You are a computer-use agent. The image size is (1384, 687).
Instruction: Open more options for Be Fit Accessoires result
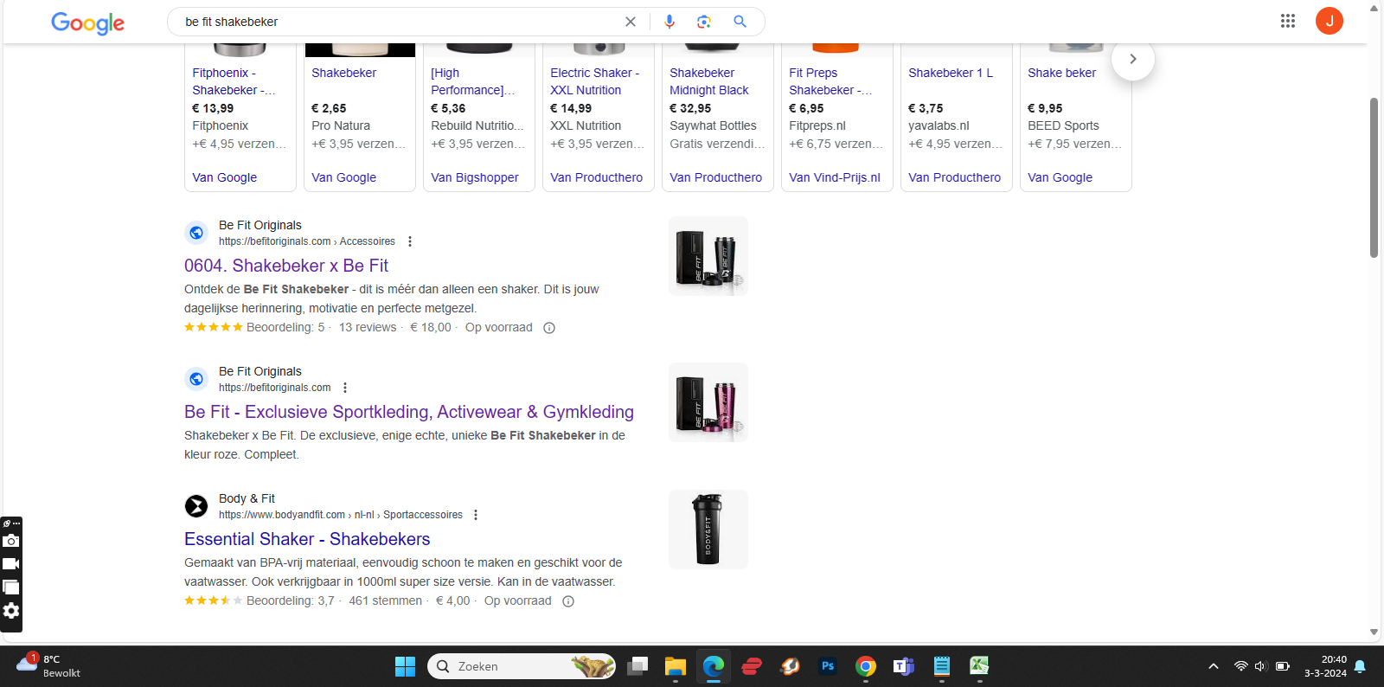point(410,241)
